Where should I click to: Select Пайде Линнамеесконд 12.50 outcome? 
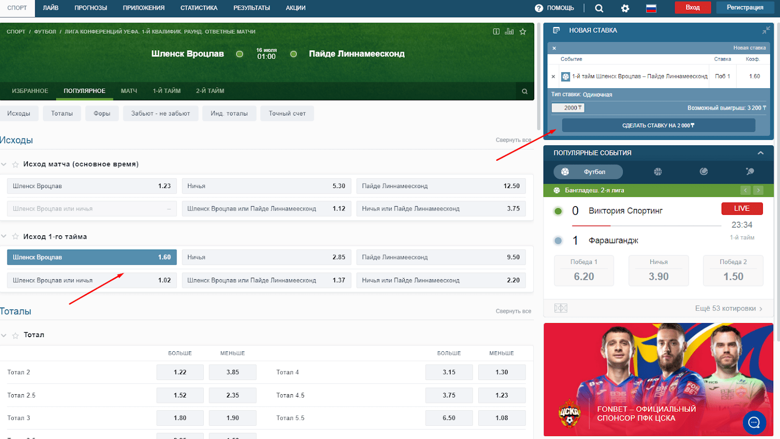(x=441, y=186)
